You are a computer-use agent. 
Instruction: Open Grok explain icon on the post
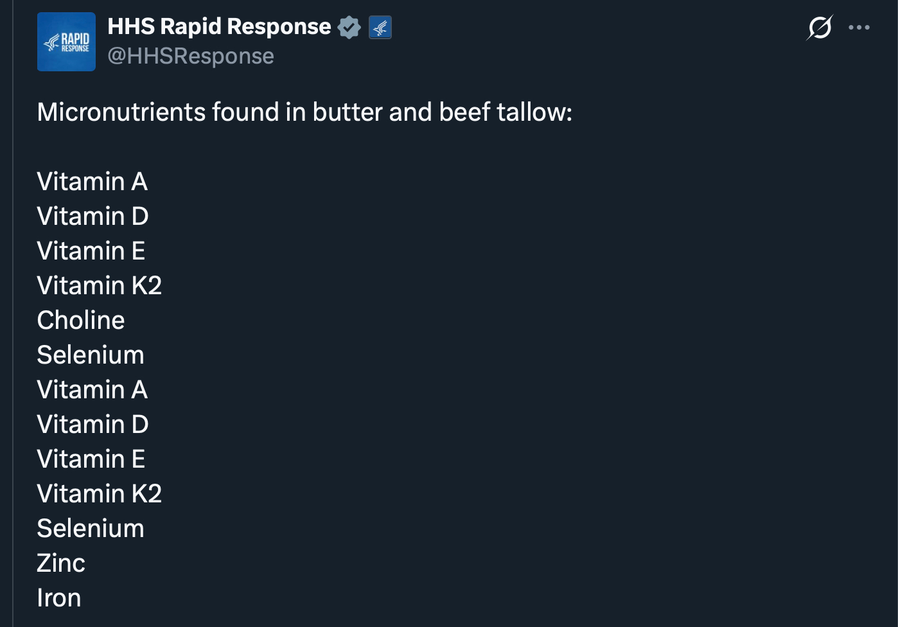point(820,28)
